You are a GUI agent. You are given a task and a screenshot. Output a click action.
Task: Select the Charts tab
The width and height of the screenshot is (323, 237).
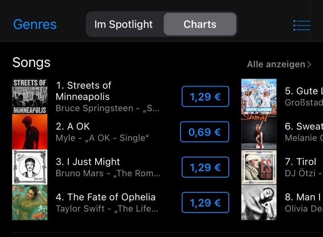pyautogui.click(x=200, y=25)
